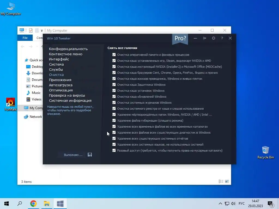This screenshot has height=209, width=279.
Task: Select the FurMark desktop shortcut
Action: tap(11, 104)
